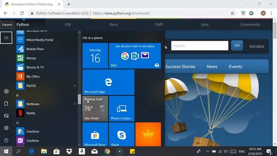Image resolution: width=277 pixels, height=156 pixels.
Task: Expand the NetBeans folder
Action: point(75,104)
